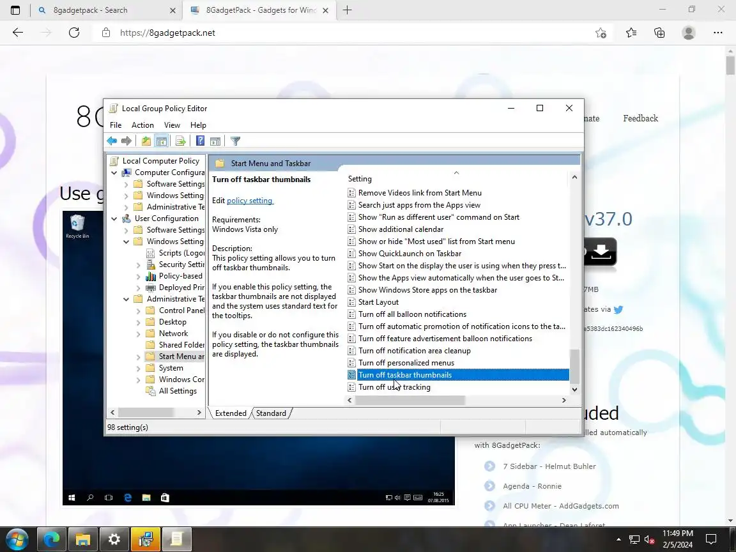
Task: Switch to the Extended tab
Action: click(231, 413)
